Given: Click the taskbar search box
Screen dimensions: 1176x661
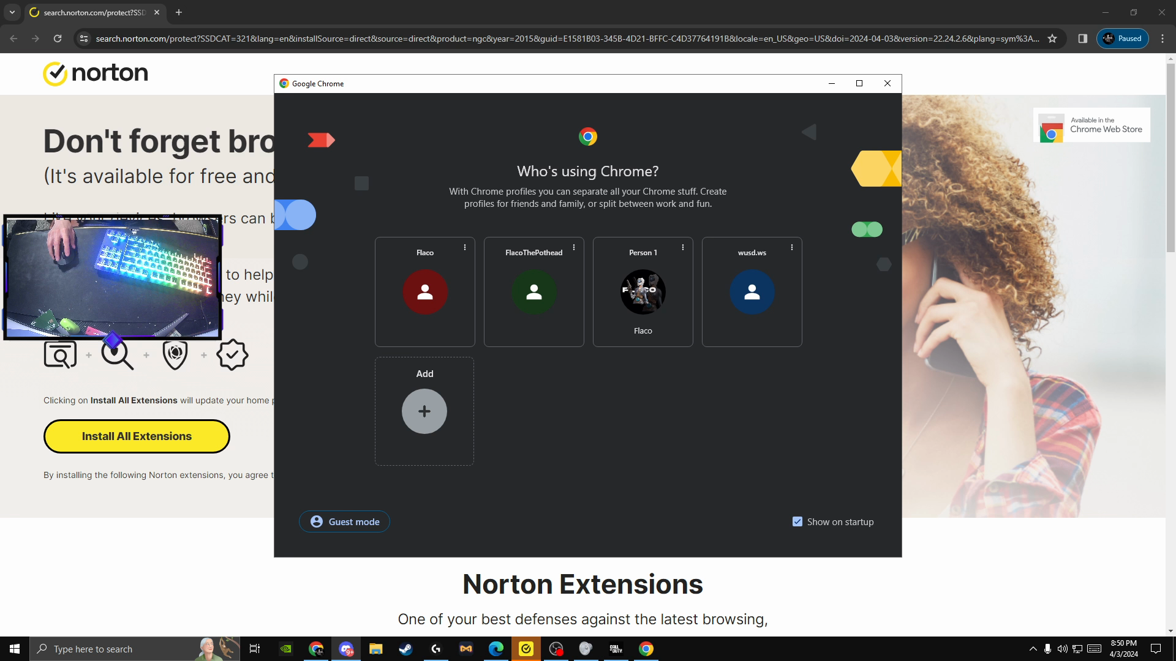Looking at the screenshot, I should click(x=135, y=649).
